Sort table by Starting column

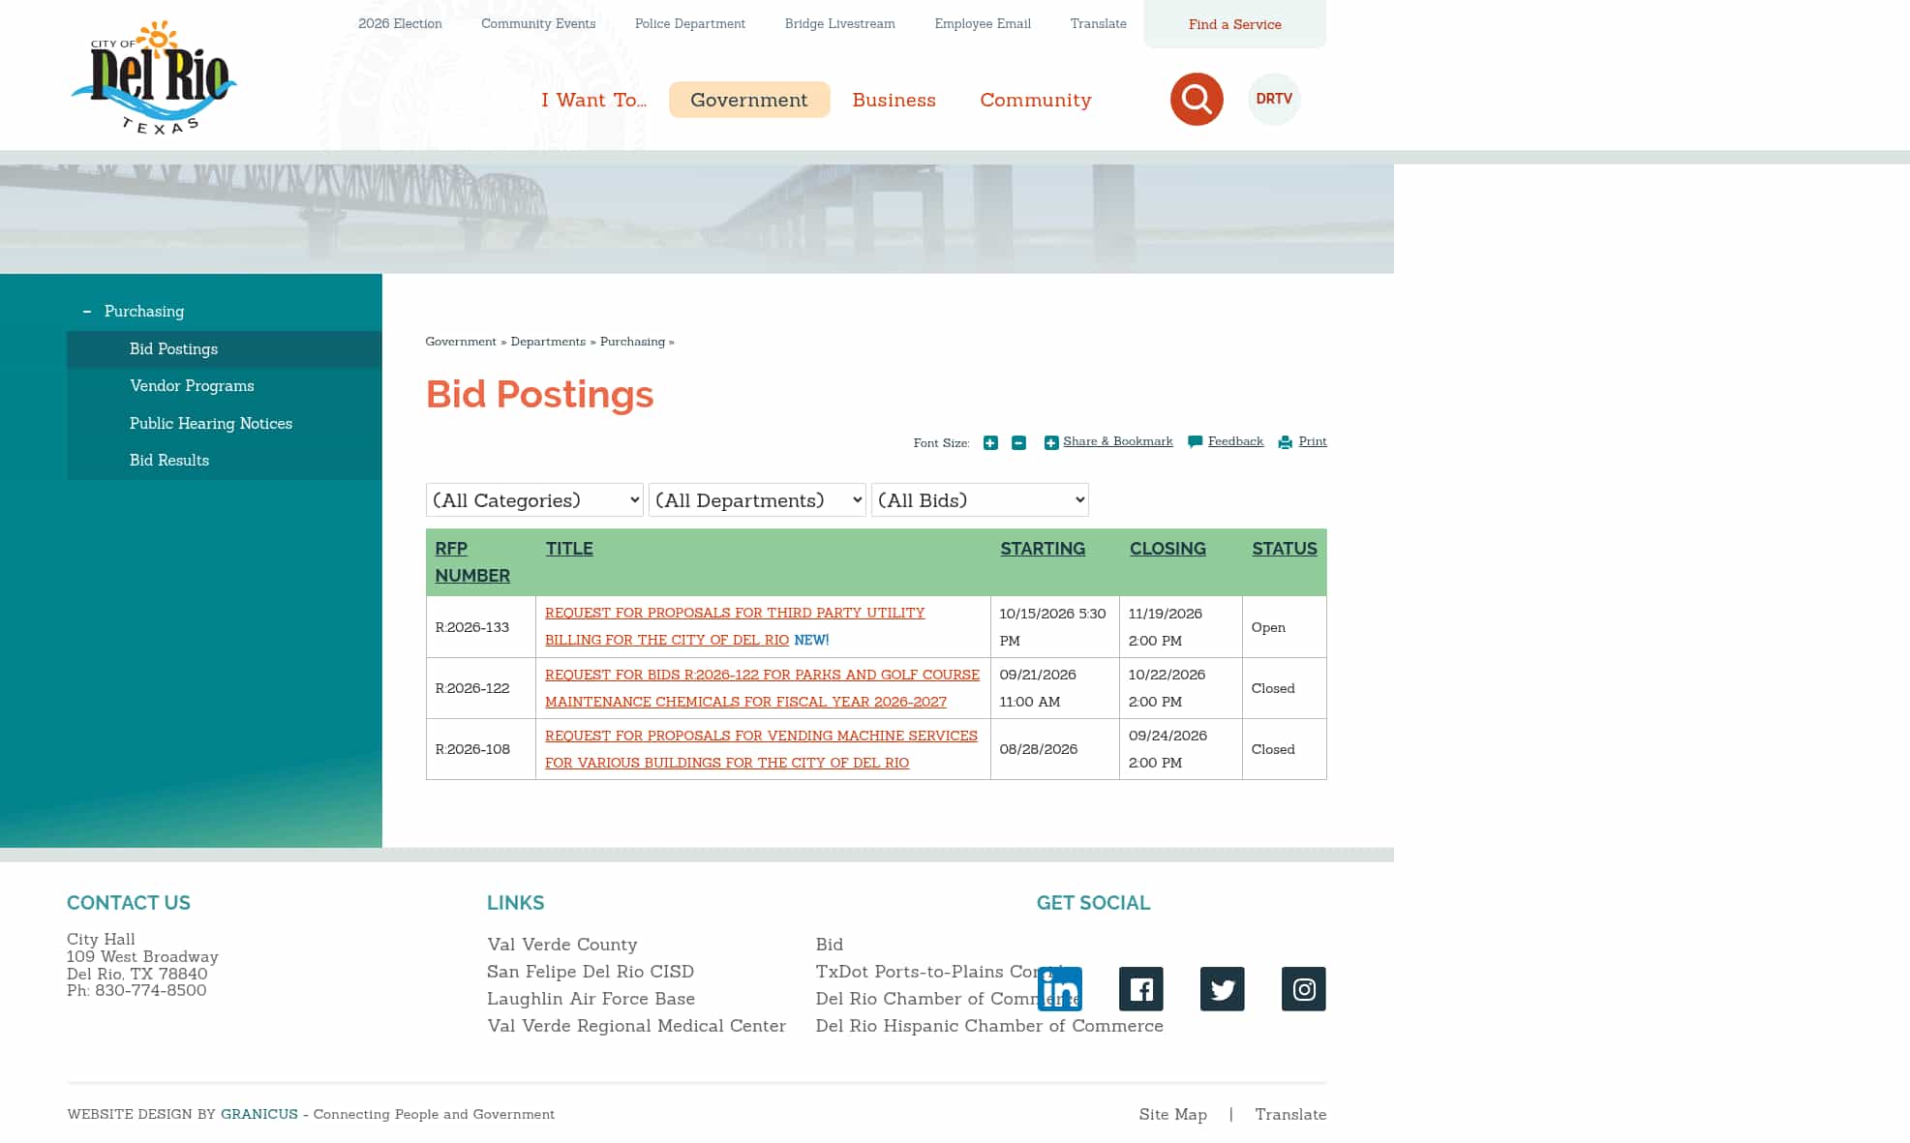tap(1043, 548)
